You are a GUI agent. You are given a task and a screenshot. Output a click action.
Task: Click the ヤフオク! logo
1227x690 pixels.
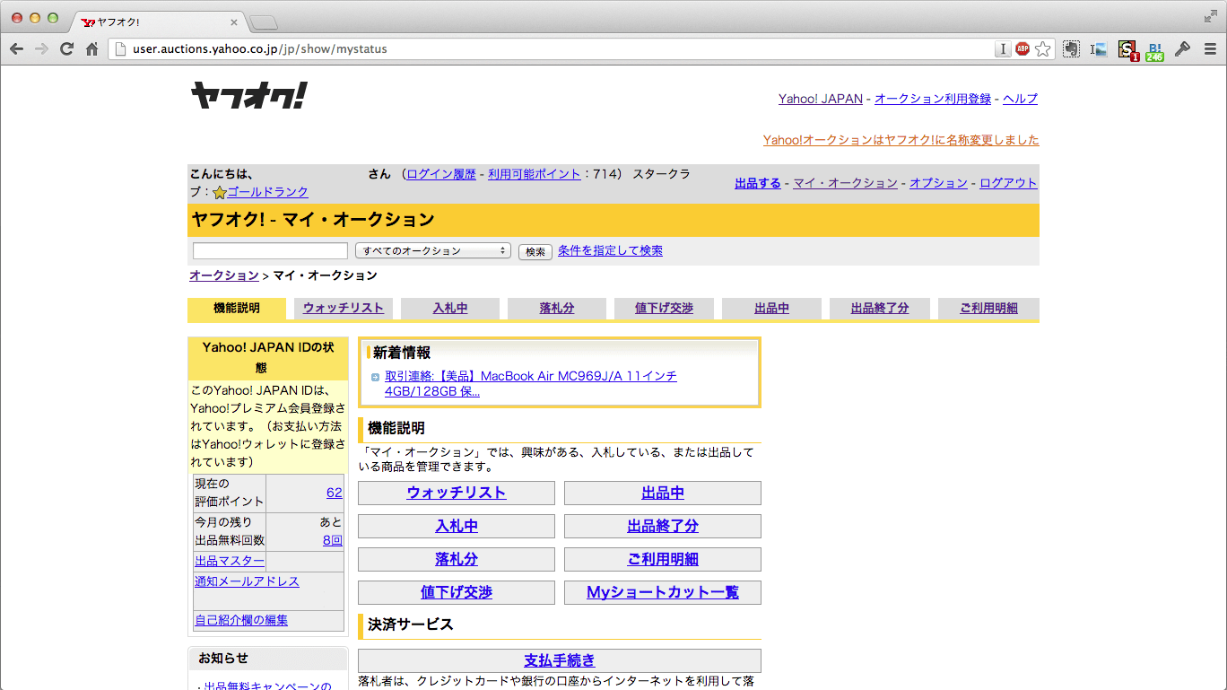click(x=248, y=95)
